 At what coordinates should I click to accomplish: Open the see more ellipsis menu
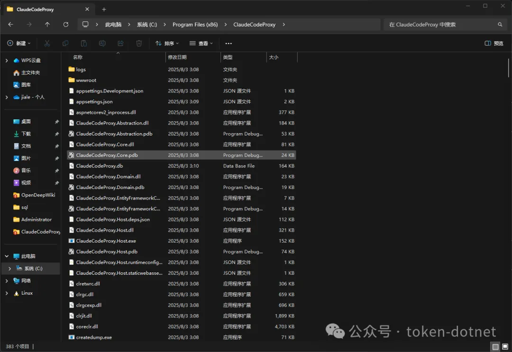point(229,44)
